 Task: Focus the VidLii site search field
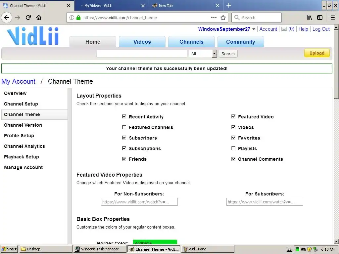point(142,54)
